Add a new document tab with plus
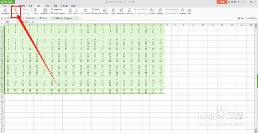Image resolution: width=258 pixels, height=133 pixels. tap(81, 18)
